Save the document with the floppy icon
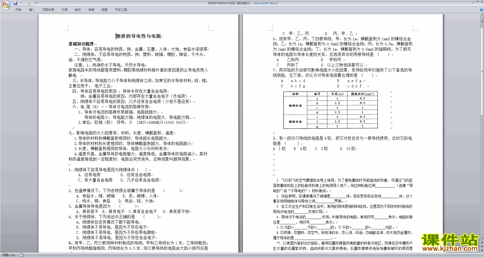This screenshot has width=484, height=258. [15, 3]
